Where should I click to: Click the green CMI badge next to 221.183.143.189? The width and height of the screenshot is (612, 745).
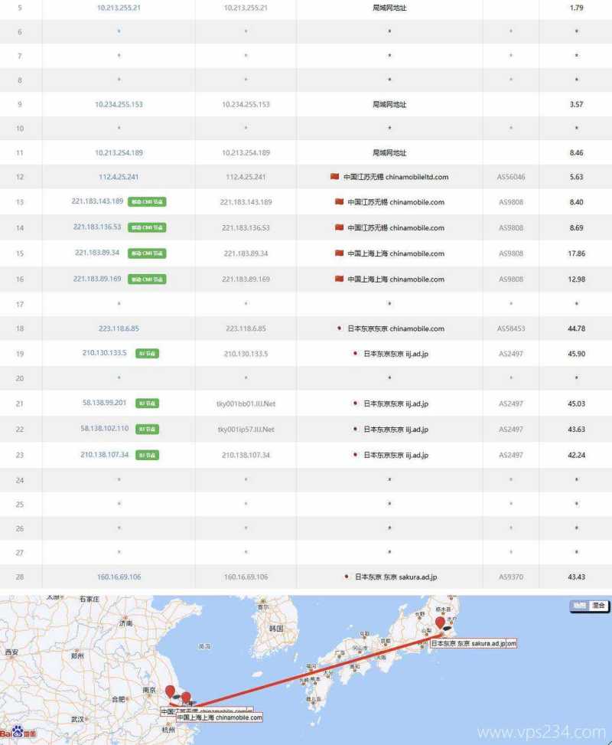[148, 202]
